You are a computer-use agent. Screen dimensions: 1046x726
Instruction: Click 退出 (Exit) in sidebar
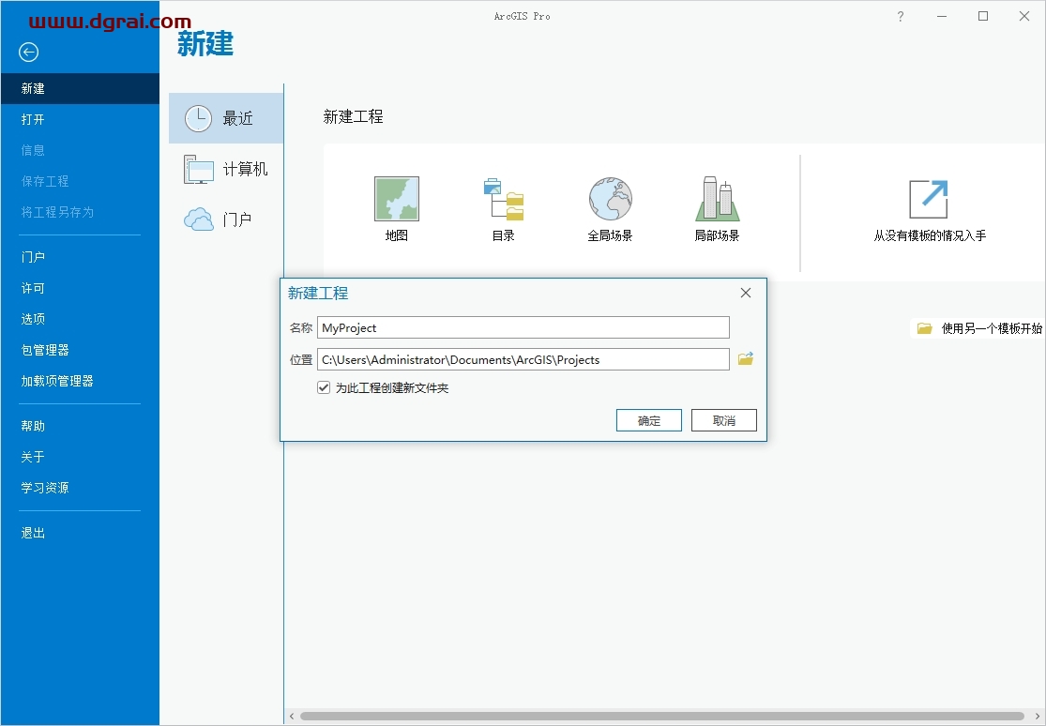[80, 533]
